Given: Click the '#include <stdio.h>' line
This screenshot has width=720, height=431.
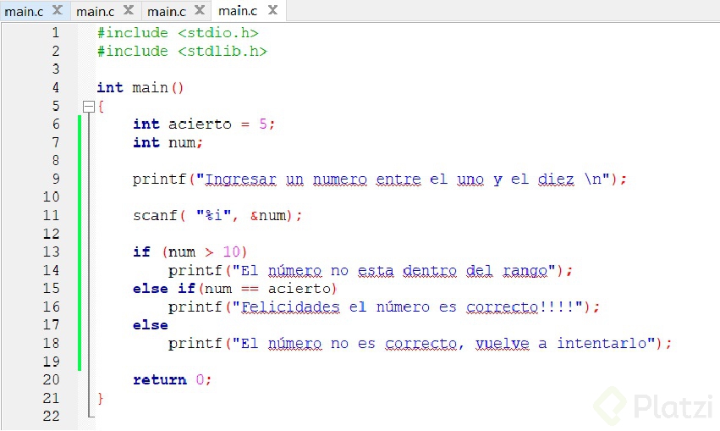Looking at the screenshot, I should (x=178, y=33).
